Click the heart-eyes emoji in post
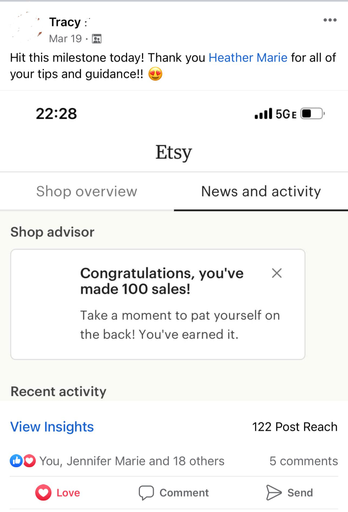 [155, 74]
